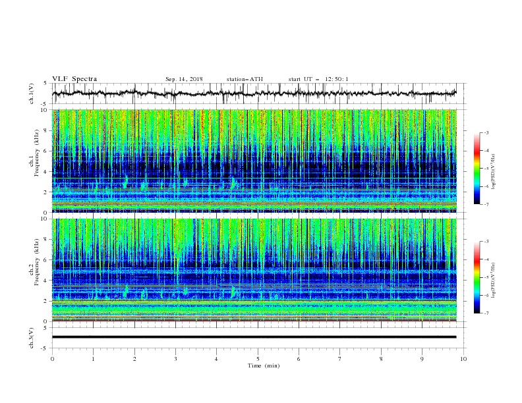
Task: Click the "6" frequency tick of ch.1 panel
Action: coord(47,151)
